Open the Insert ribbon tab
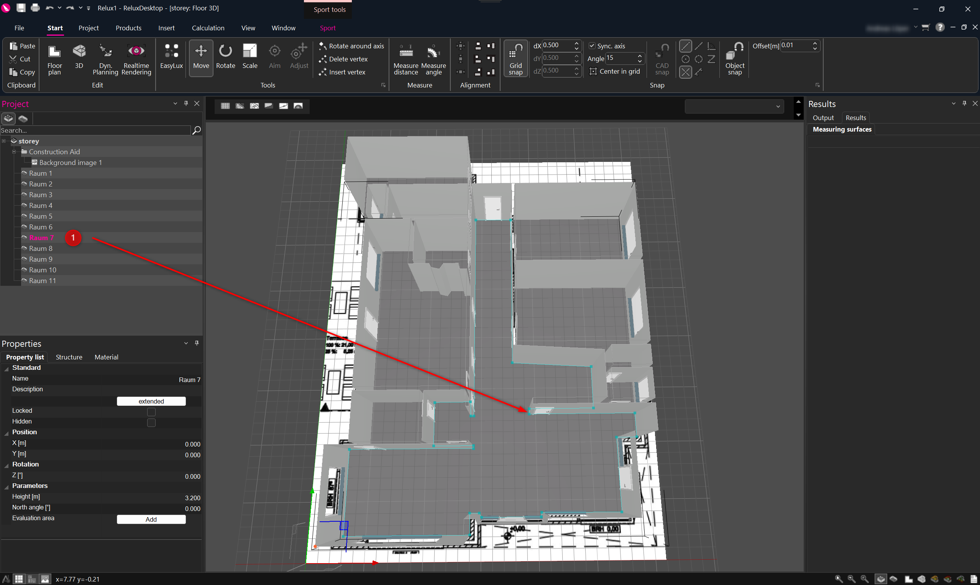Screen dimensions: 980x585 166,28
